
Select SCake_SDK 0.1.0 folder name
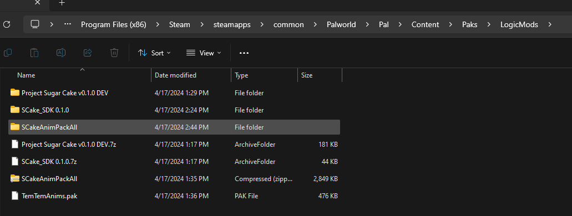45,110
